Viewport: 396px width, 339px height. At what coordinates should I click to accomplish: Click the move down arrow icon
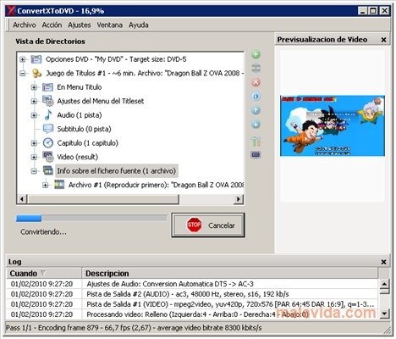pos(256,124)
